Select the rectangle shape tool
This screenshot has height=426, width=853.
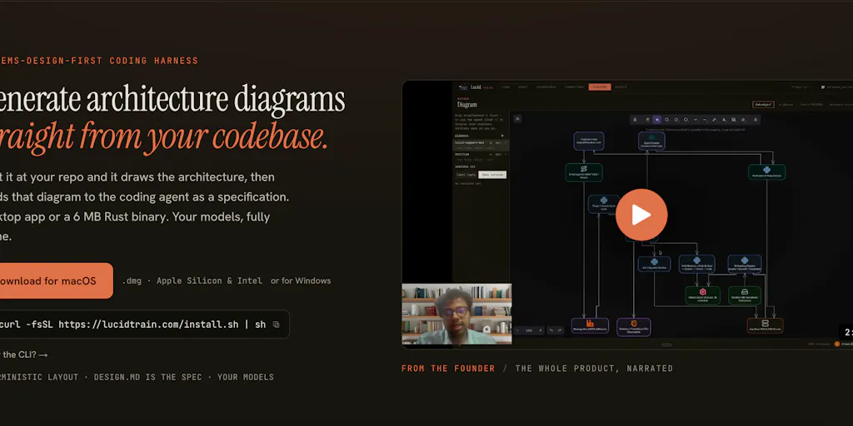(x=666, y=120)
